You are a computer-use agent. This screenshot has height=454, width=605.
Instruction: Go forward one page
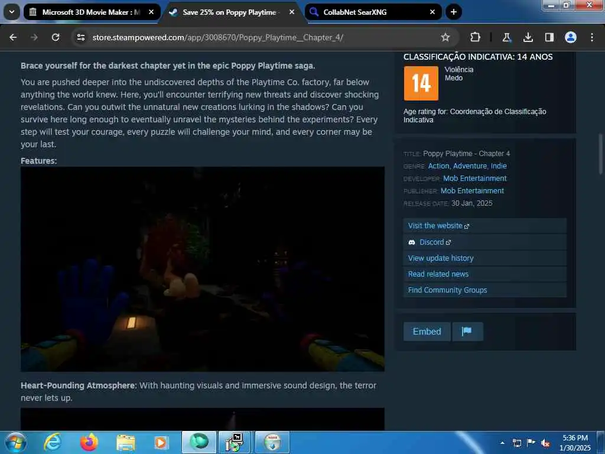click(x=34, y=37)
